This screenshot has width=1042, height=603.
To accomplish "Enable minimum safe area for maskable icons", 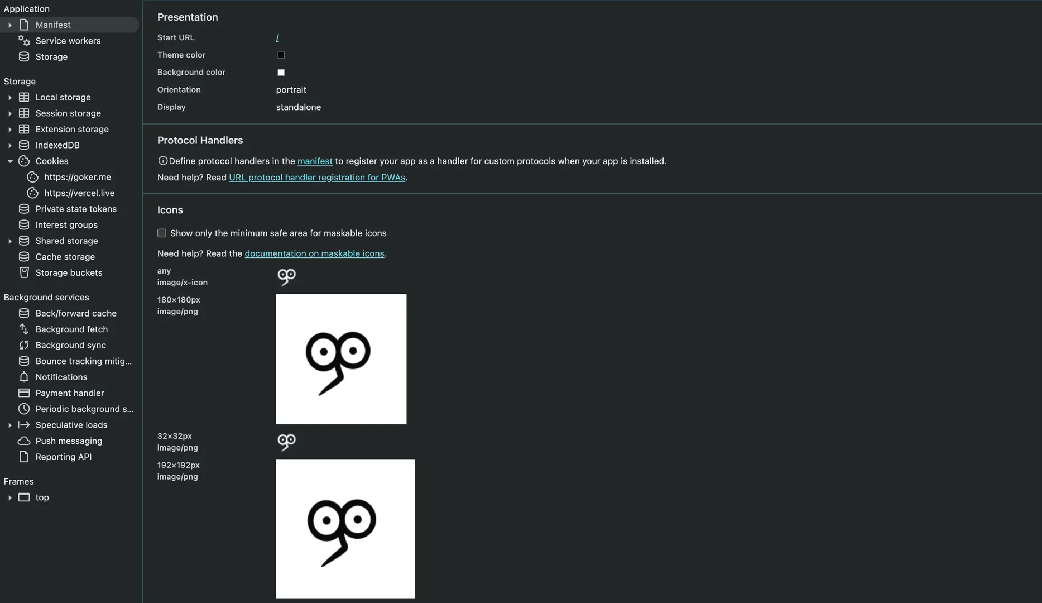I will click(161, 233).
